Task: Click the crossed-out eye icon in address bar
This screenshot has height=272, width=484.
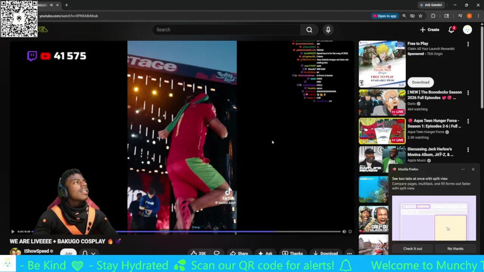Action: pyautogui.click(x=412, y=16)
